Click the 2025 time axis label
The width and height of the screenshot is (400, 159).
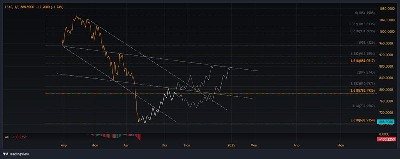point(231,145)
